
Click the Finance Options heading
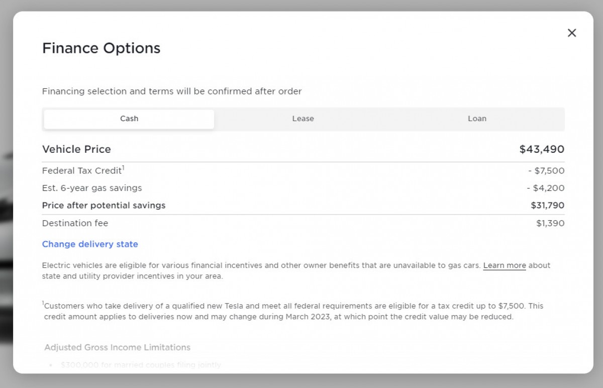(101, 48)
